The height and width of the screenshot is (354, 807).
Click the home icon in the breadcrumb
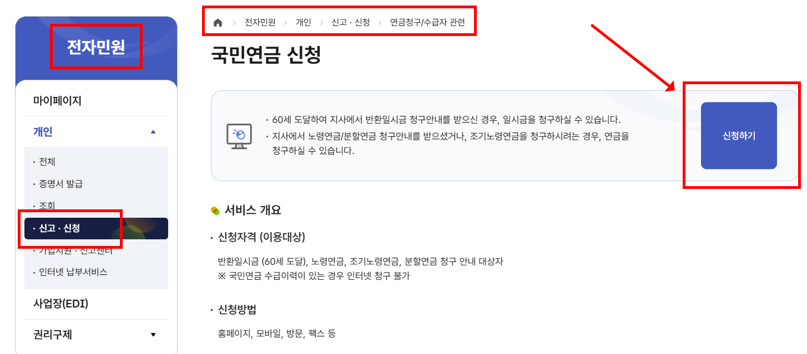216,22
